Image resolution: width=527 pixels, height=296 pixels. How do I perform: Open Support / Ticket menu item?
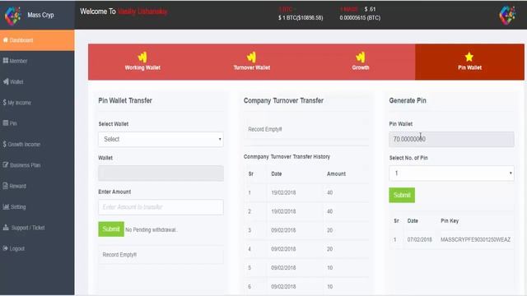point(37,227)
